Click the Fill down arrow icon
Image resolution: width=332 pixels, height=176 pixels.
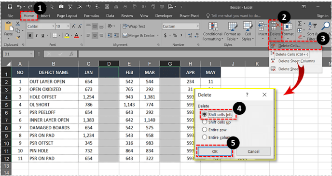pyautogui.click(x=300, y=30)
